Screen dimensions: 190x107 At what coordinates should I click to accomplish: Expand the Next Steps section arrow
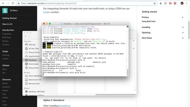click(183, 38)
